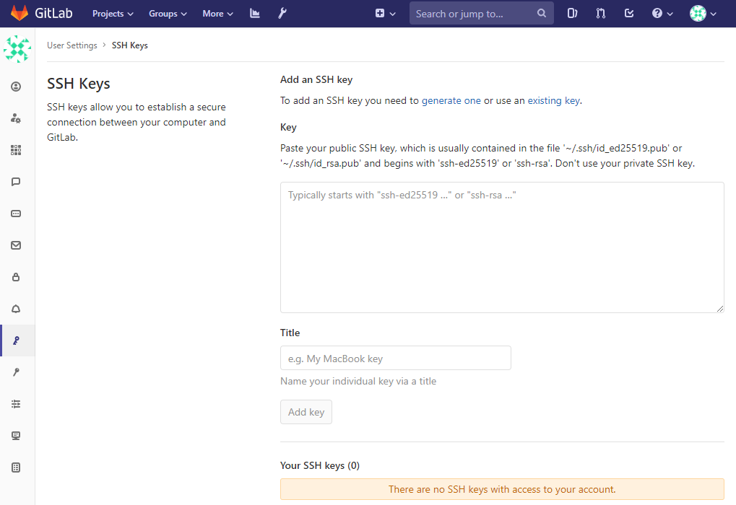The image size is (736, 505).
Task: Open Active Sessions monitor icon
Action: pyautogui.click(x=16, y=436)
